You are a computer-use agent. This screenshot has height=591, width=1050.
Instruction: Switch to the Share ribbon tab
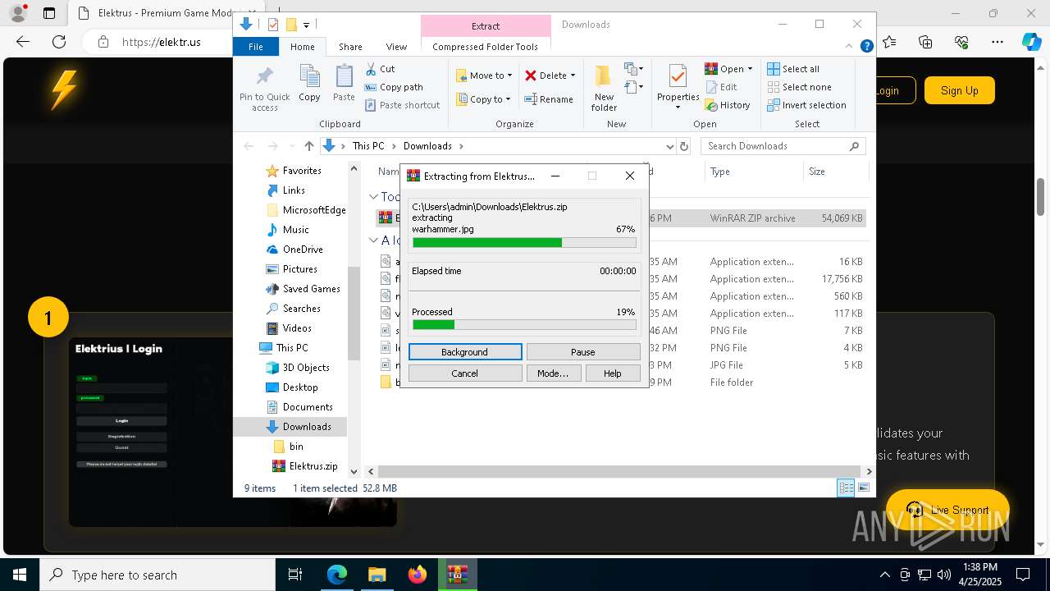tap(350, 47)
